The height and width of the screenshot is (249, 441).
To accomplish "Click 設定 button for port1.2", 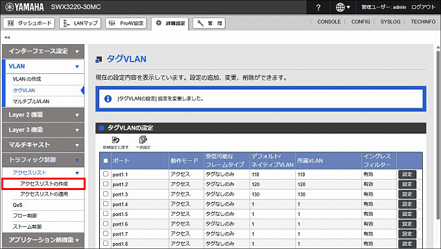I will [x=407, y=184].
